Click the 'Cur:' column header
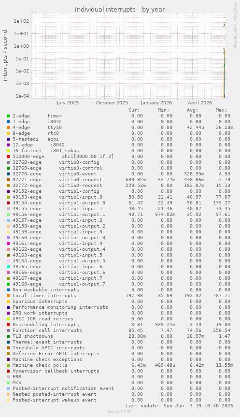The height and width of the screenshot is (417, 240). point(134,110)
